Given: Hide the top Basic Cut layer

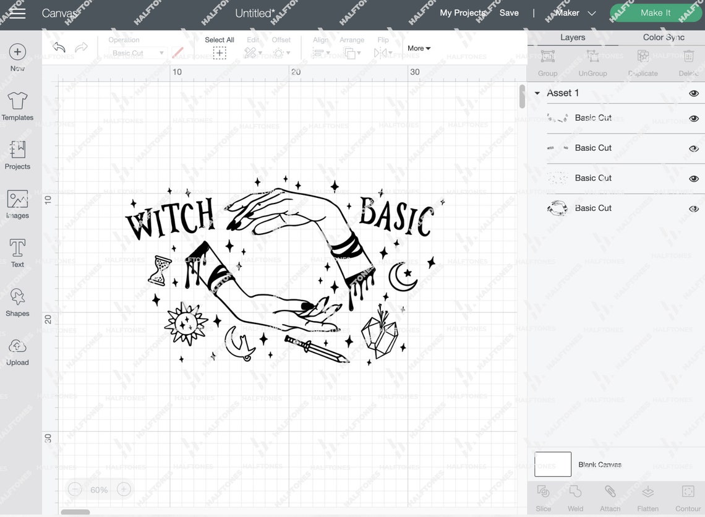Looking at the screenshot, I should click(x=693, y=117).
